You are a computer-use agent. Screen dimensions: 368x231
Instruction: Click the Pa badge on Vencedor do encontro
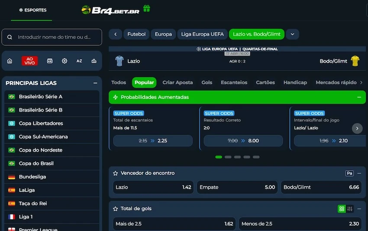[x=349, y=173]
